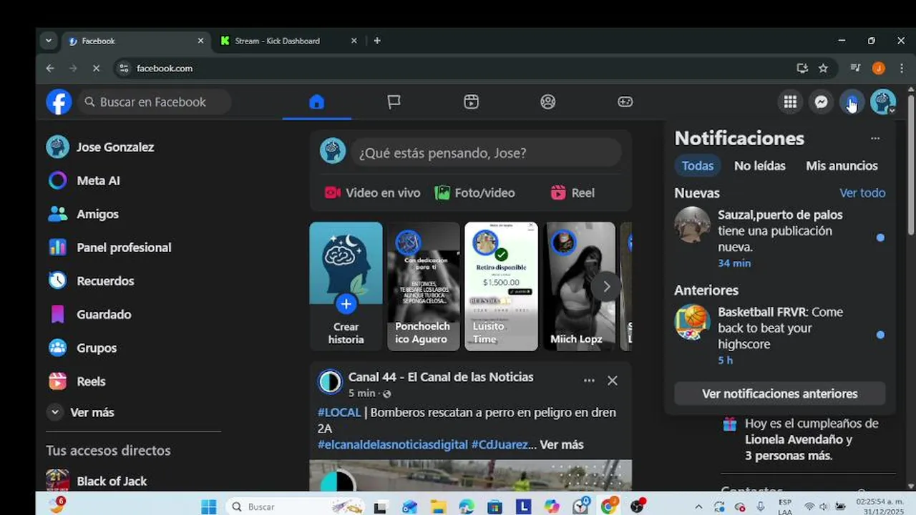This screenshot has height=515, width=916.
Task: Open the Home feed tab icon
Action: (x=316, y=102)
